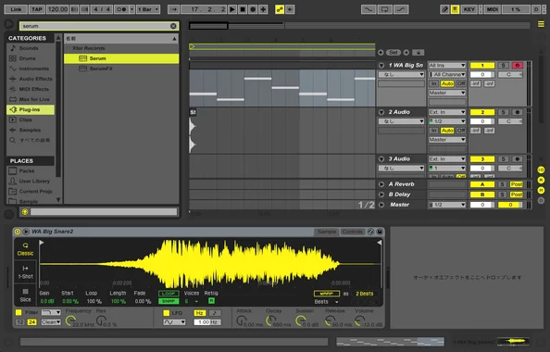The height and width of the screenshot is (352, 550).
Task: Fold the 2 Audio track
Action: pyautogui.click(x=381, y=112)
